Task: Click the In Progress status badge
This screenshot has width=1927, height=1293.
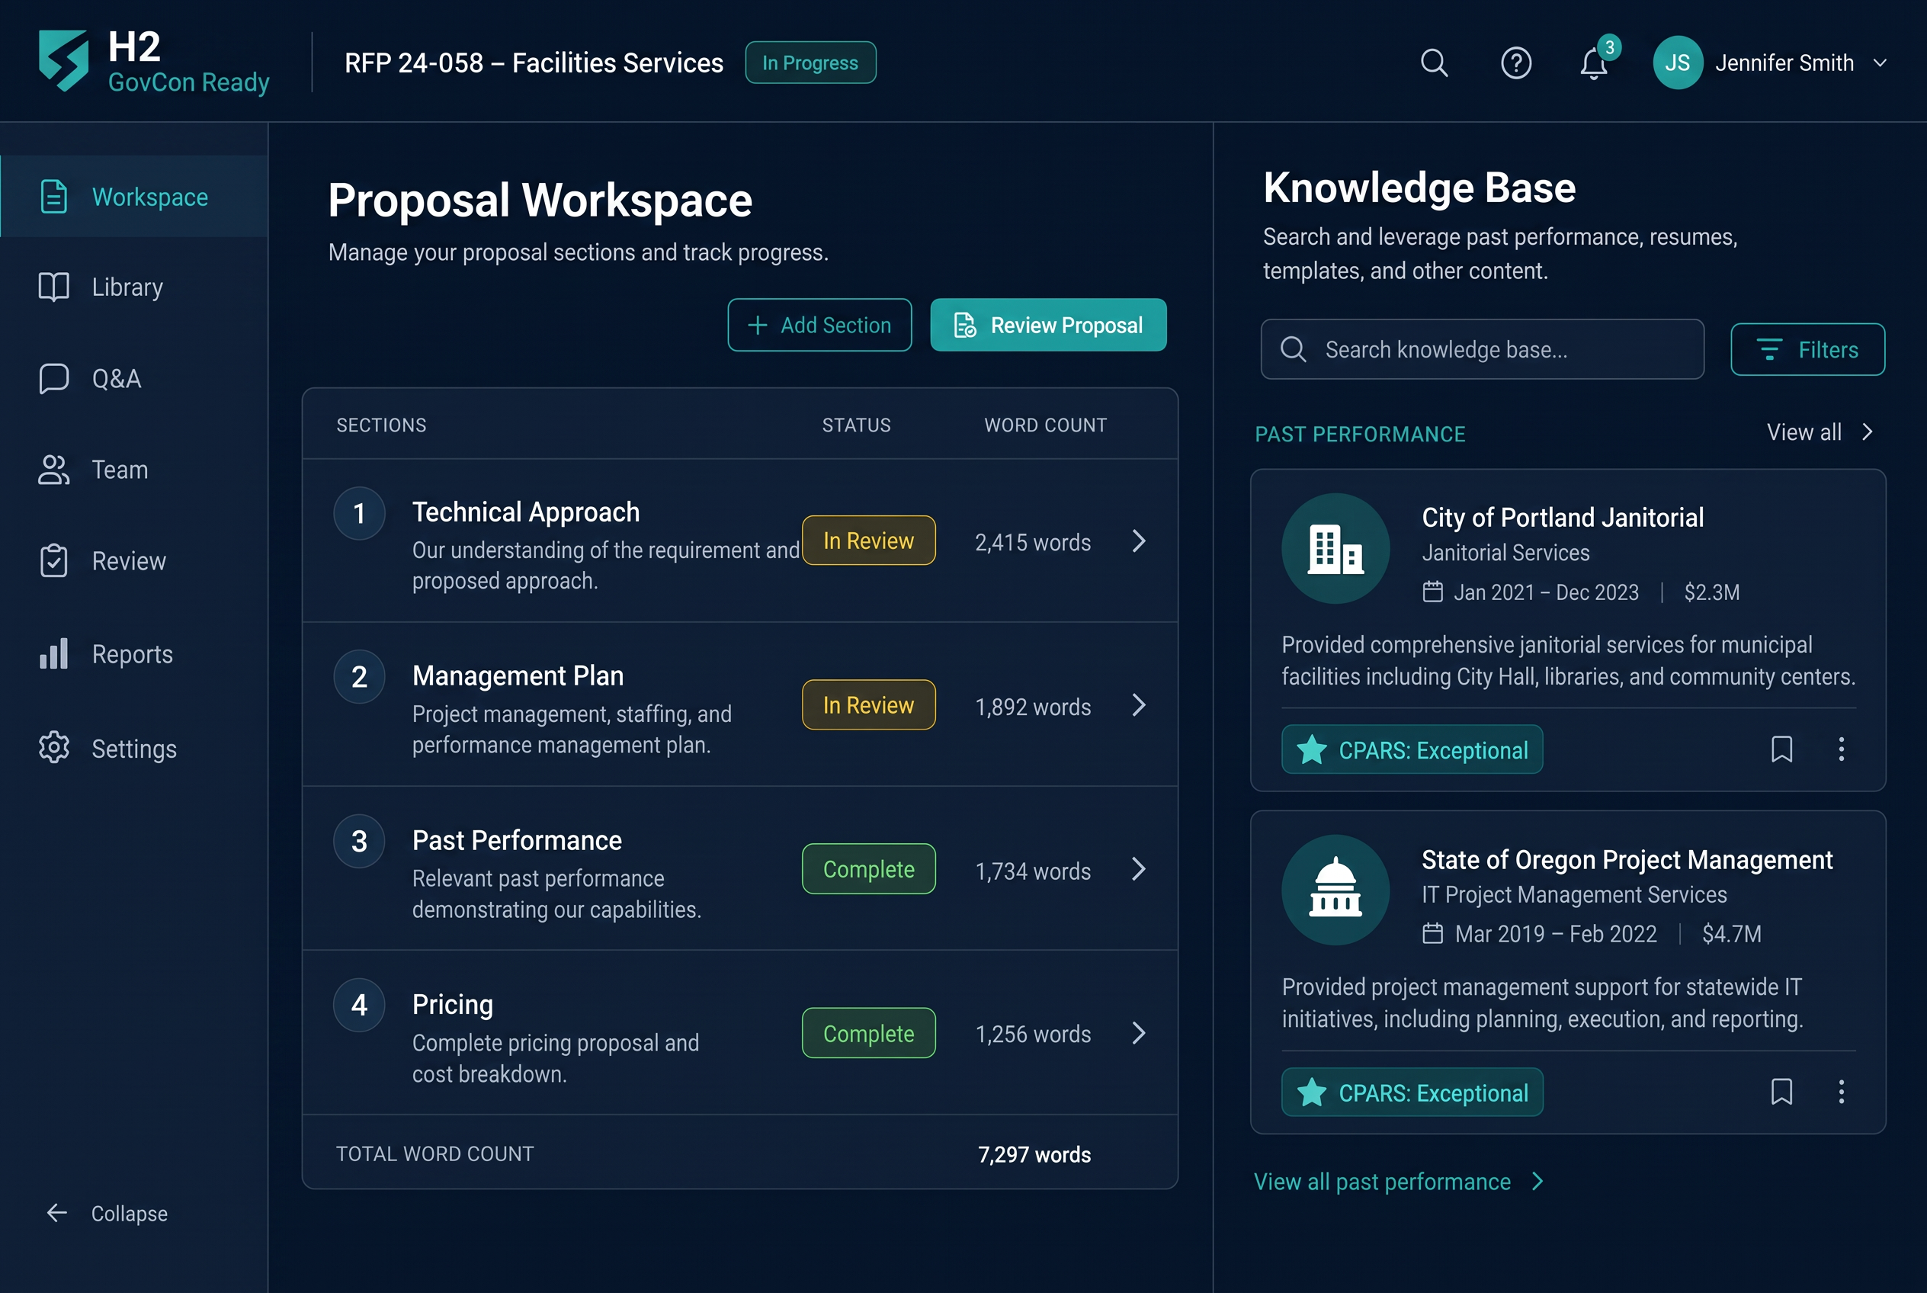Action: click(810, 63)
